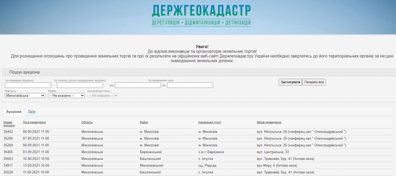The height and width of the screenshot is (176, 396).
Task: Sort table by Дата проведення header
Action: 34,122
